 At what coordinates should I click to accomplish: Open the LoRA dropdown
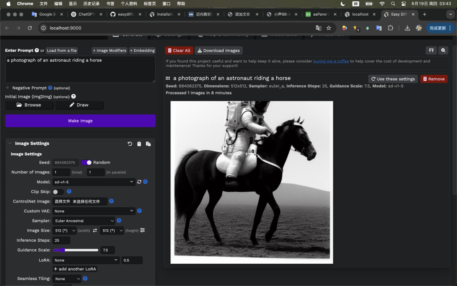(86, 260)
